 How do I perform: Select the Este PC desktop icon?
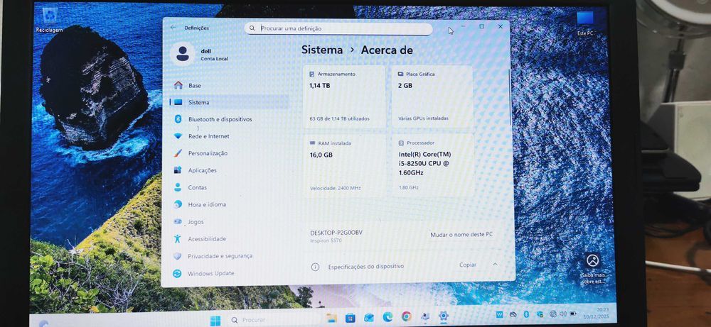[x=585, y=23]
